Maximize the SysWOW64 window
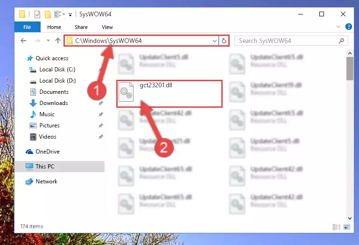Screen dimensions: 359x245 pyautogui.click(x=322, y=14)
